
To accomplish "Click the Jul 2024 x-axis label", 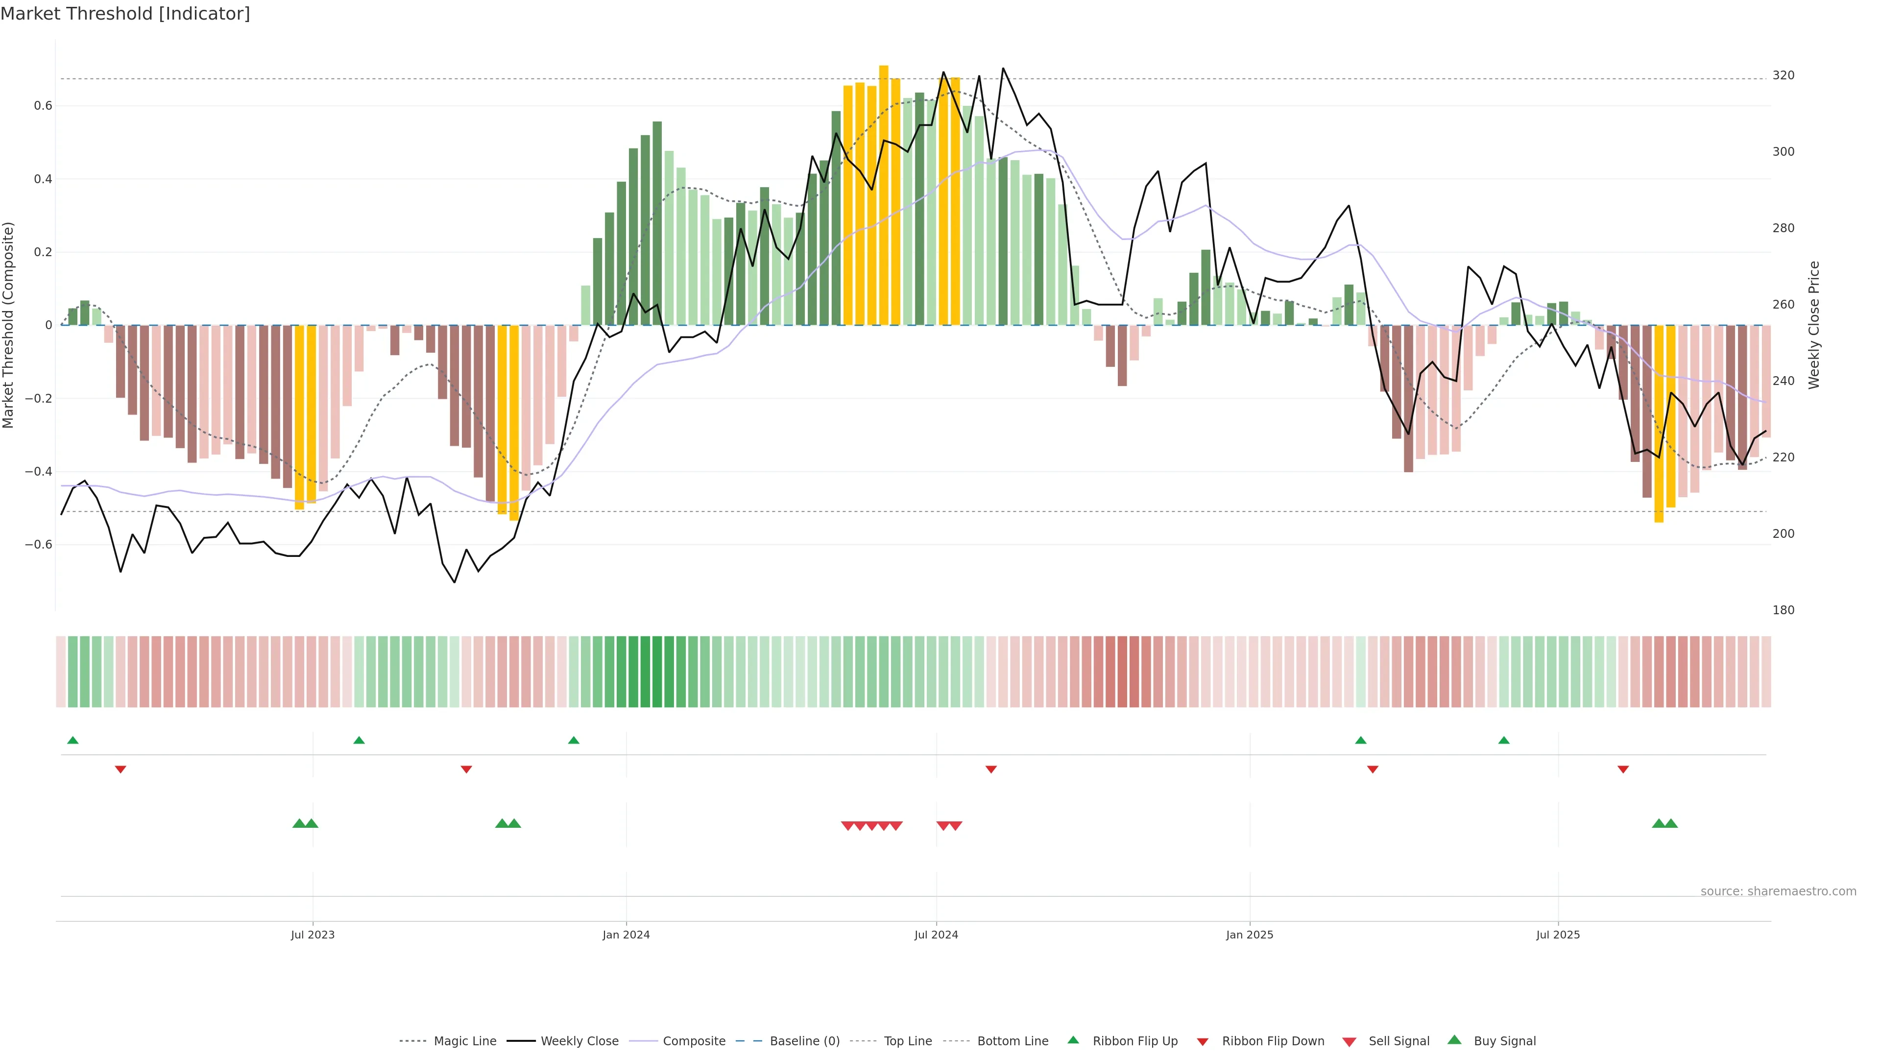I will click(936, 935).
